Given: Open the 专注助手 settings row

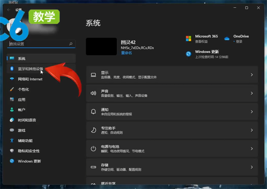Looking at the screenshot, I should 172,130.
